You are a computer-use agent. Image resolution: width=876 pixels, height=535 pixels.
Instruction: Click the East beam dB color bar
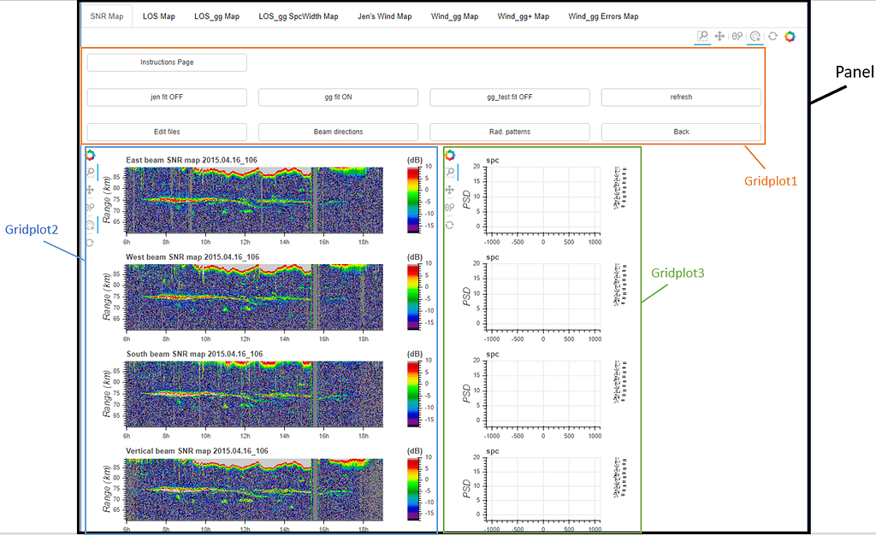[x=413, y=200]
